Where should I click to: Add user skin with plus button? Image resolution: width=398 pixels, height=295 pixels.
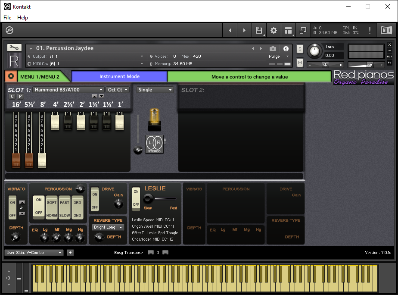[x=70, y=253]
